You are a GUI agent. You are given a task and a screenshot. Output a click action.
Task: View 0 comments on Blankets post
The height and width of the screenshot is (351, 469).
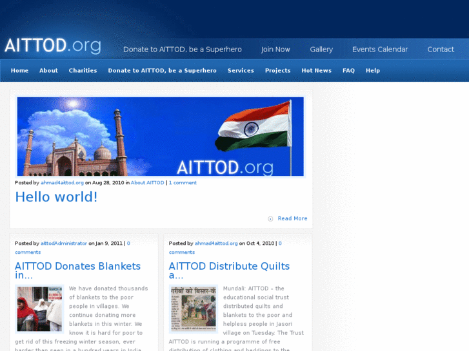tap(72, 248)
